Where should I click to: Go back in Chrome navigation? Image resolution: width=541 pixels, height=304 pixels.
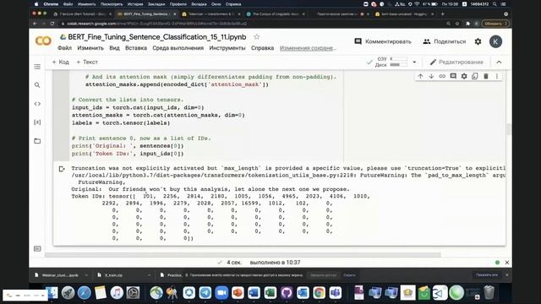(35, 24)
